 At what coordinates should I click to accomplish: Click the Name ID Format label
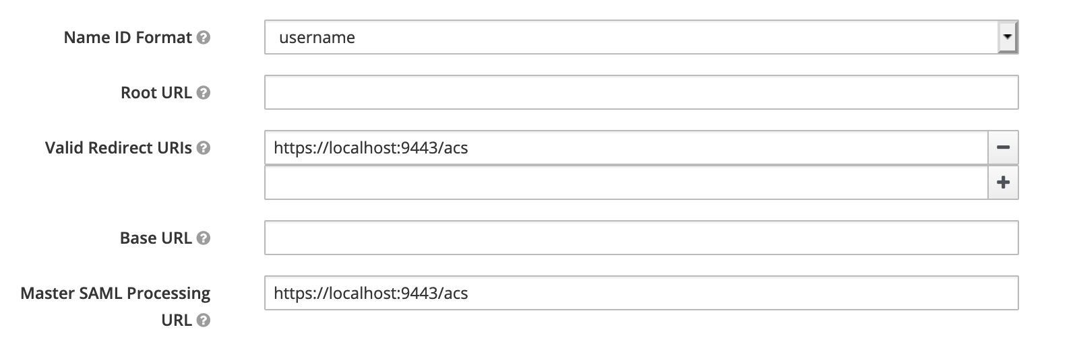(x=128, y=38)
